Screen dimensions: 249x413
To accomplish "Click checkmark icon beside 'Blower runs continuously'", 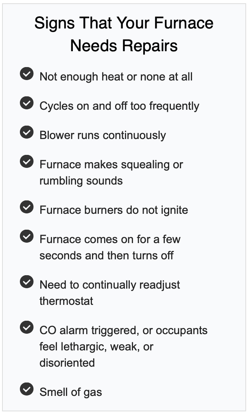I will pos(26,132).
